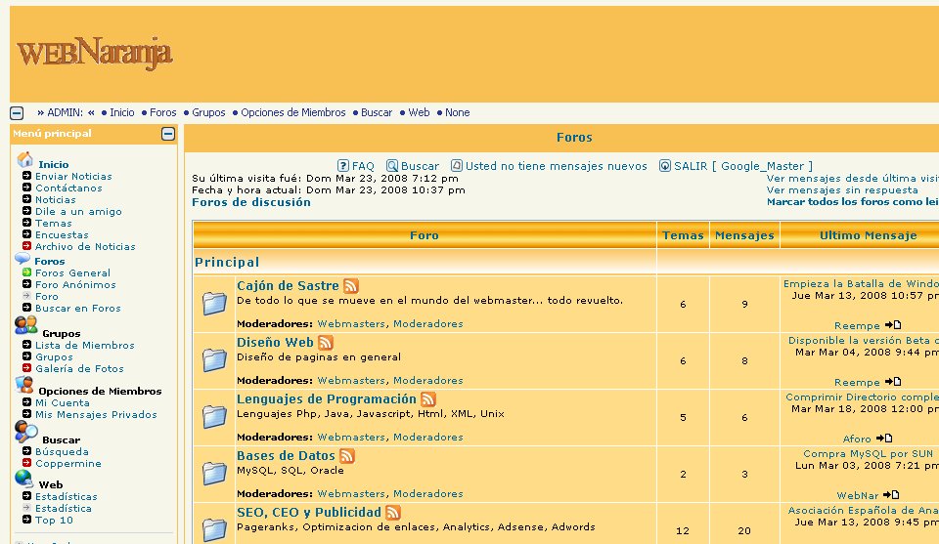Open the Bases de Datos RSS feed icon

[x=347, y=456]
